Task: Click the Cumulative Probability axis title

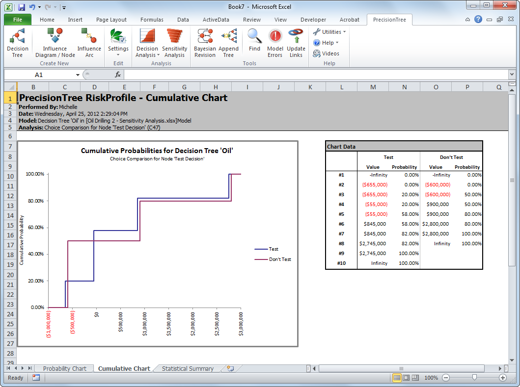Action: (x=22, y=240)
